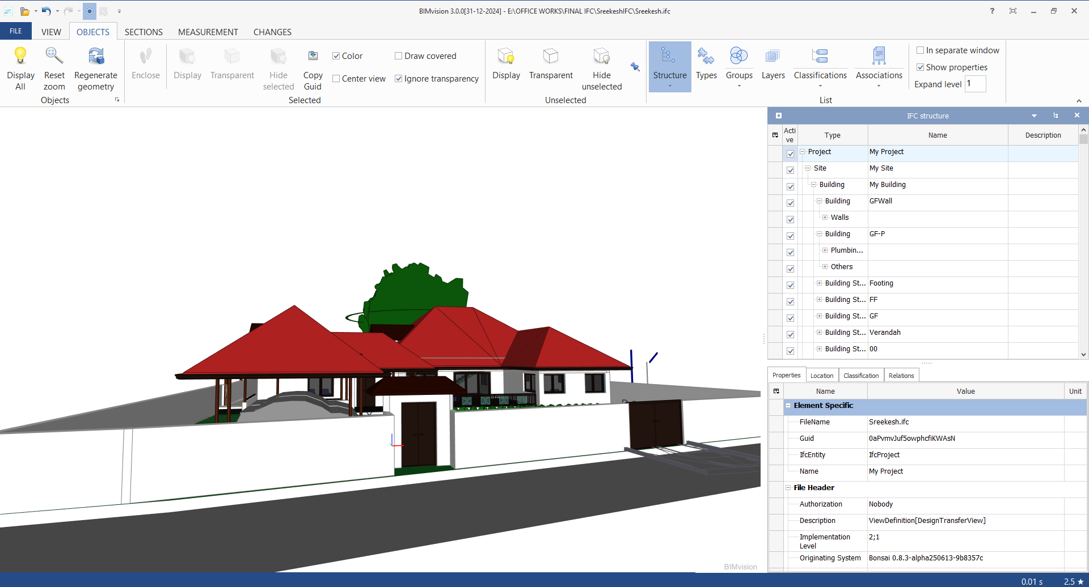
Task: Collapse the Site tree node
Action: pos(808,168)
